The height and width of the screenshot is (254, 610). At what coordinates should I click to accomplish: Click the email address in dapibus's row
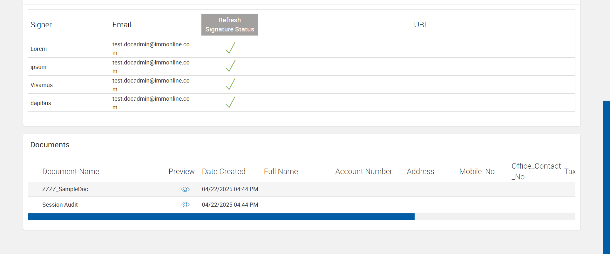click(x=151, y=103)
